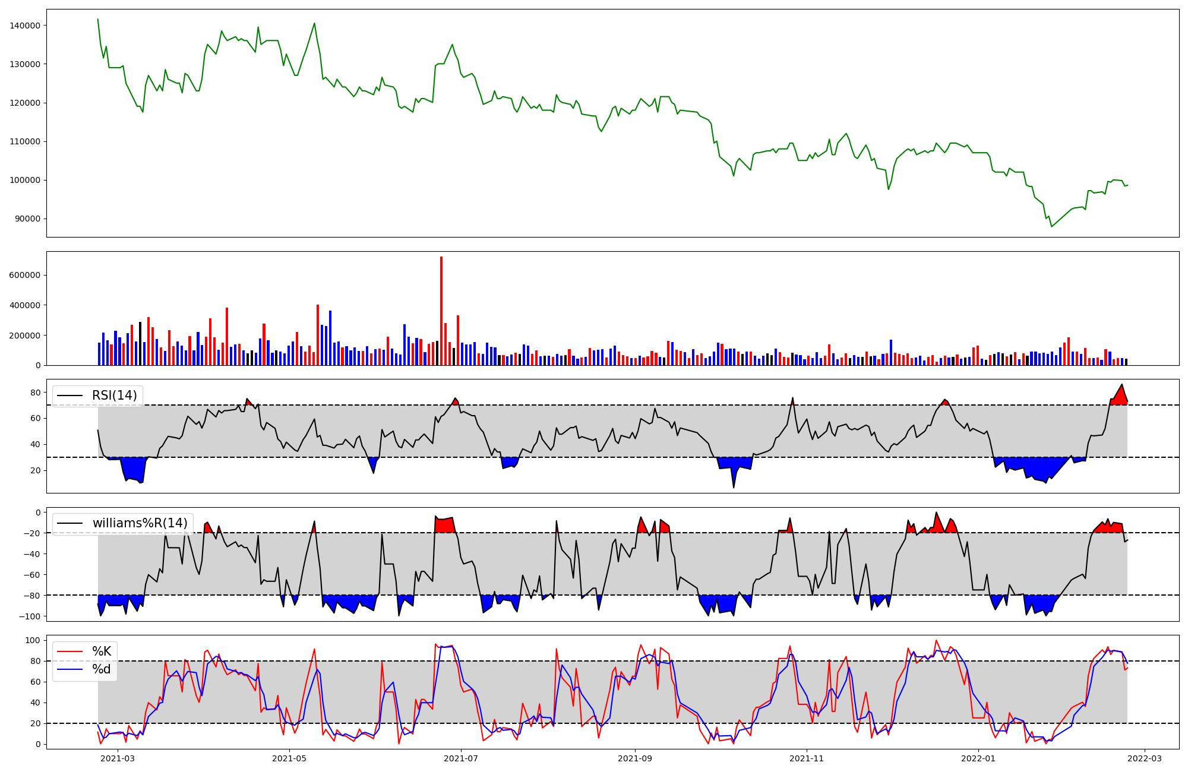
Task: Click the blue %d line sample in legend
Action: (x=69, y=669)
